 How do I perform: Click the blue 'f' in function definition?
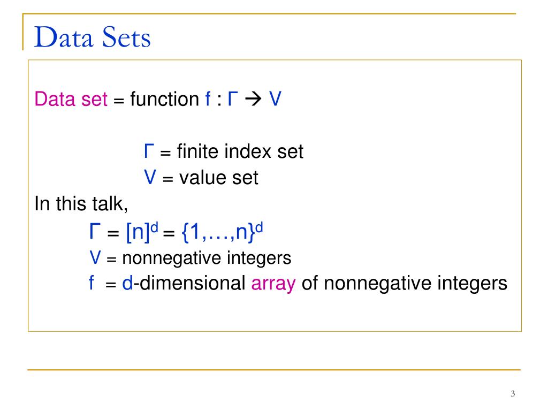click(x=208, y=99)
